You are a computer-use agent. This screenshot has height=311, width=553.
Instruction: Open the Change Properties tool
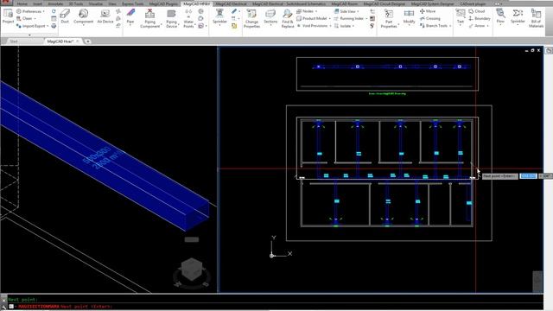pos(251,18)
